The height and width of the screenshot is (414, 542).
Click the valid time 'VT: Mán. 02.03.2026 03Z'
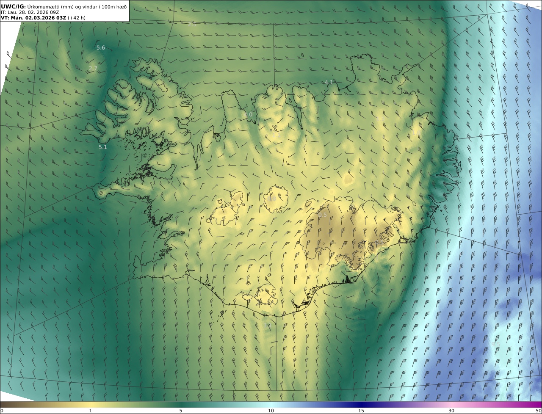[x=33, y=18]
